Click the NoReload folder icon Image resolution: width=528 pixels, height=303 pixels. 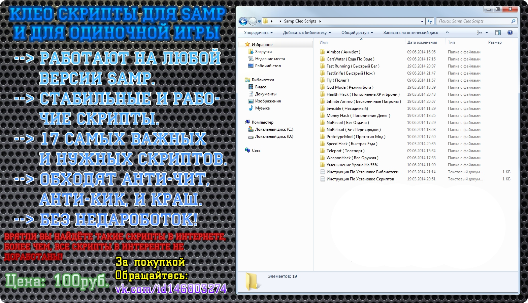pyautogui.click(x=322, y=129)
